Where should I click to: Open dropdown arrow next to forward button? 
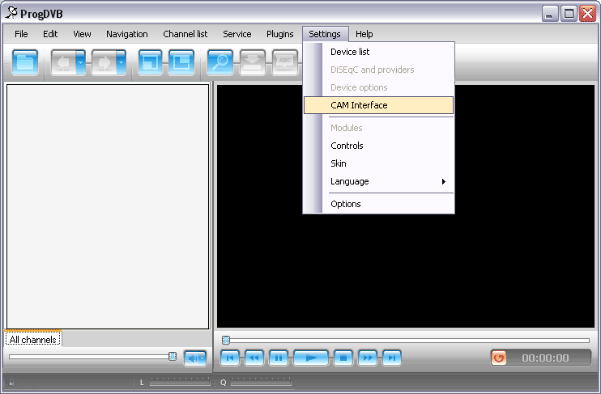[121, 62]
